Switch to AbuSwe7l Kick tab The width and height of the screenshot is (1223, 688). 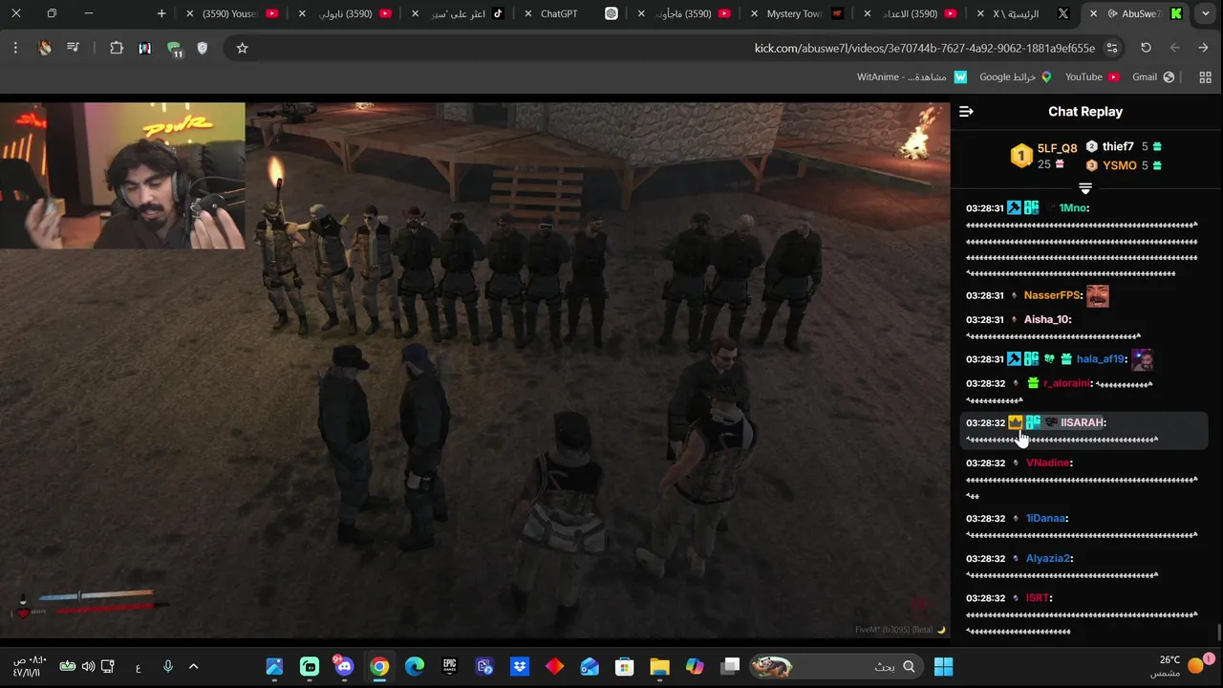[1134, 13]
